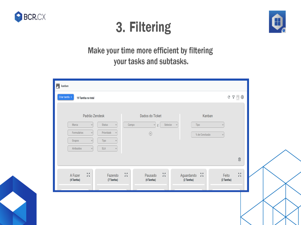Open the Atribuídos filter dropdown
This screenshot has height=225, width=301.
[x=80, y=149]
